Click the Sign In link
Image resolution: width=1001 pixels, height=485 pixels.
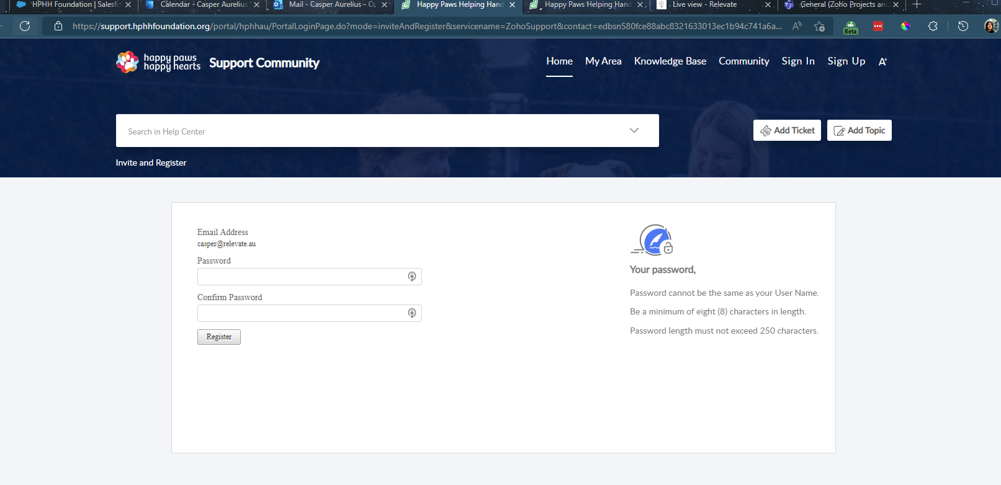tap(797, 61)
